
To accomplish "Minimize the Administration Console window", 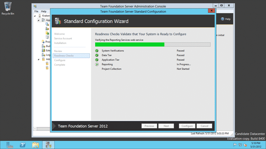I will tap(216, 5).
